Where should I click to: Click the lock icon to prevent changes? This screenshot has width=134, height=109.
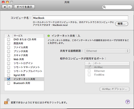point(7,102)
